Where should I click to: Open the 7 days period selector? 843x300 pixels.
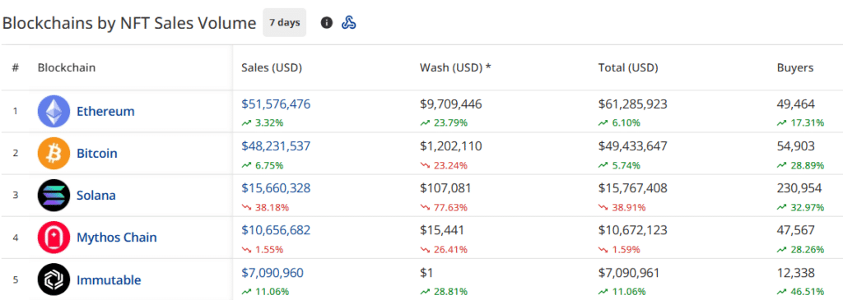284,22
